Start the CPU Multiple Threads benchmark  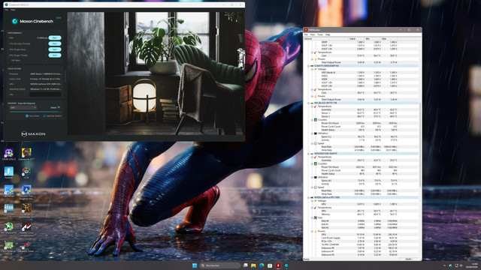point(55,43)
